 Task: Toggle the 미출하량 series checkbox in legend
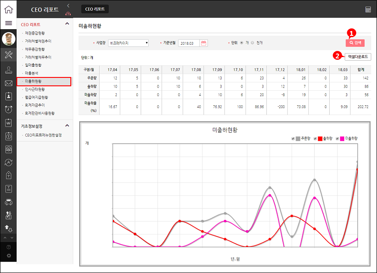tap(337, 138)
